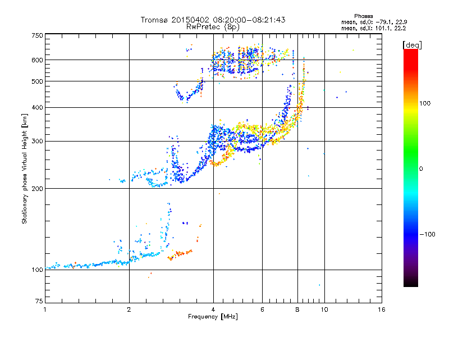The image size is (449, 337).
Task: Click the colorbar tick label '-100'
Action: (x=427, y=234)
